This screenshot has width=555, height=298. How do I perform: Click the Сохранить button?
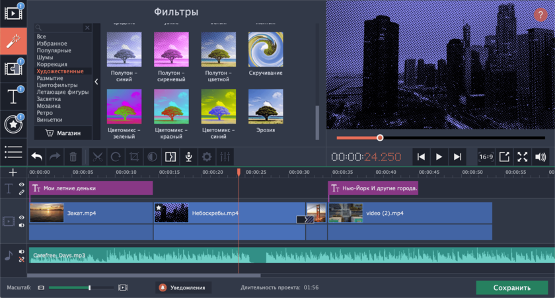511,287
